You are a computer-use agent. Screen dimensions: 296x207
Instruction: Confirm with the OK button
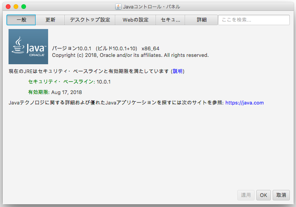pos(263,195)
